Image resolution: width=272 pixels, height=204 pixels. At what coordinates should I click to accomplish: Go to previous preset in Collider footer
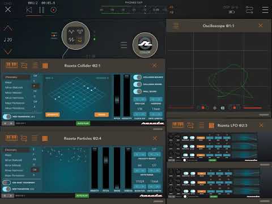[x=5, y=124]
